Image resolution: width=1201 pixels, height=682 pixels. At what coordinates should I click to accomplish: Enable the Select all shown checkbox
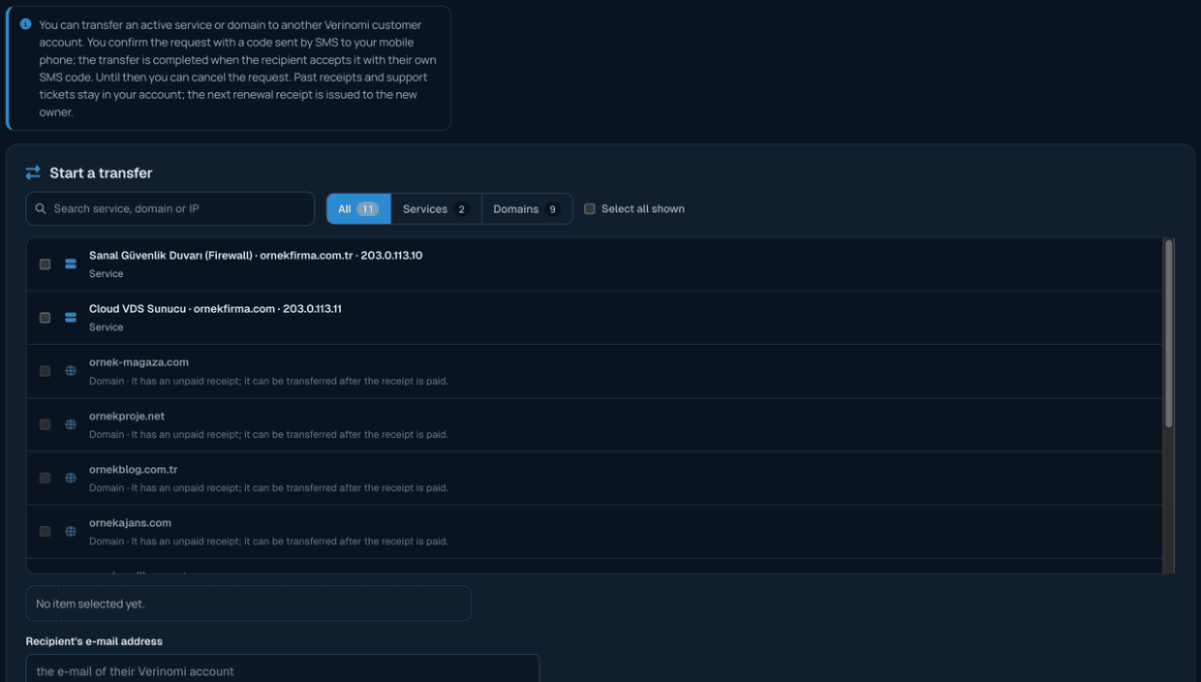point(589,209)
